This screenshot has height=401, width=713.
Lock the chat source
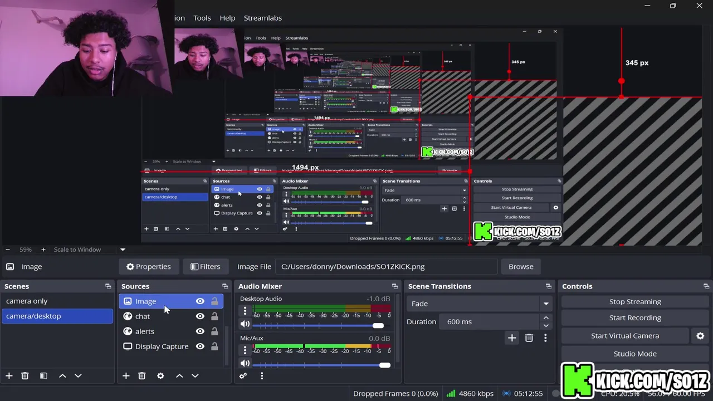(x=214, y=316)
